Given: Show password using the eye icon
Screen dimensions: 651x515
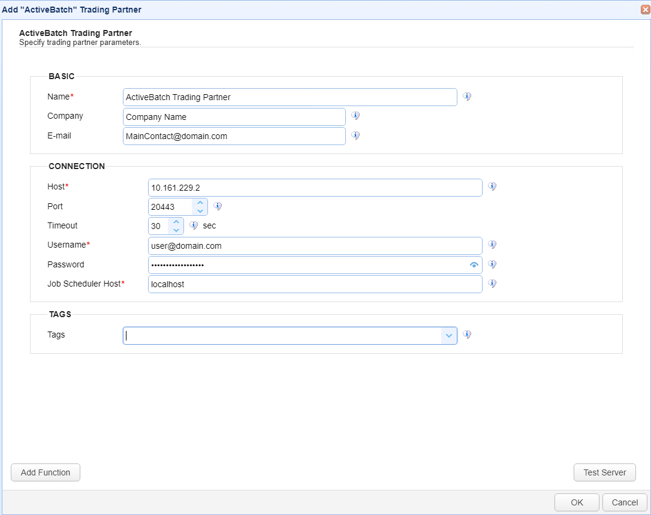Looking at the screenshot, I should 474,264.
